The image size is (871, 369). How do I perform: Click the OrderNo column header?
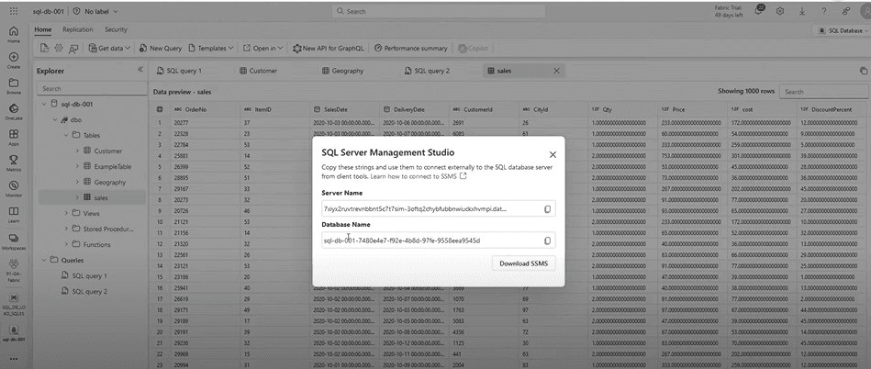tap(207, 109)
